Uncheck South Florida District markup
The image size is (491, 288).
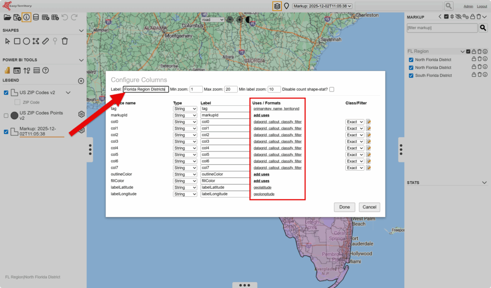[x=411, y=76]
